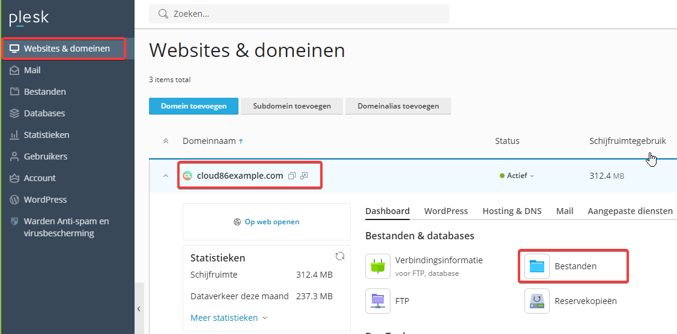This screenshot has height=334, width=677.
Task: Copy the cloud86example.com domain name icon
Action: pos(292,176)
